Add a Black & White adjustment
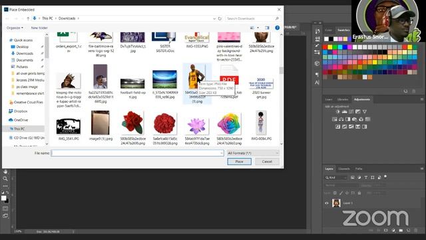This screenshot has width=426, height=240. (x=347, y=119)
